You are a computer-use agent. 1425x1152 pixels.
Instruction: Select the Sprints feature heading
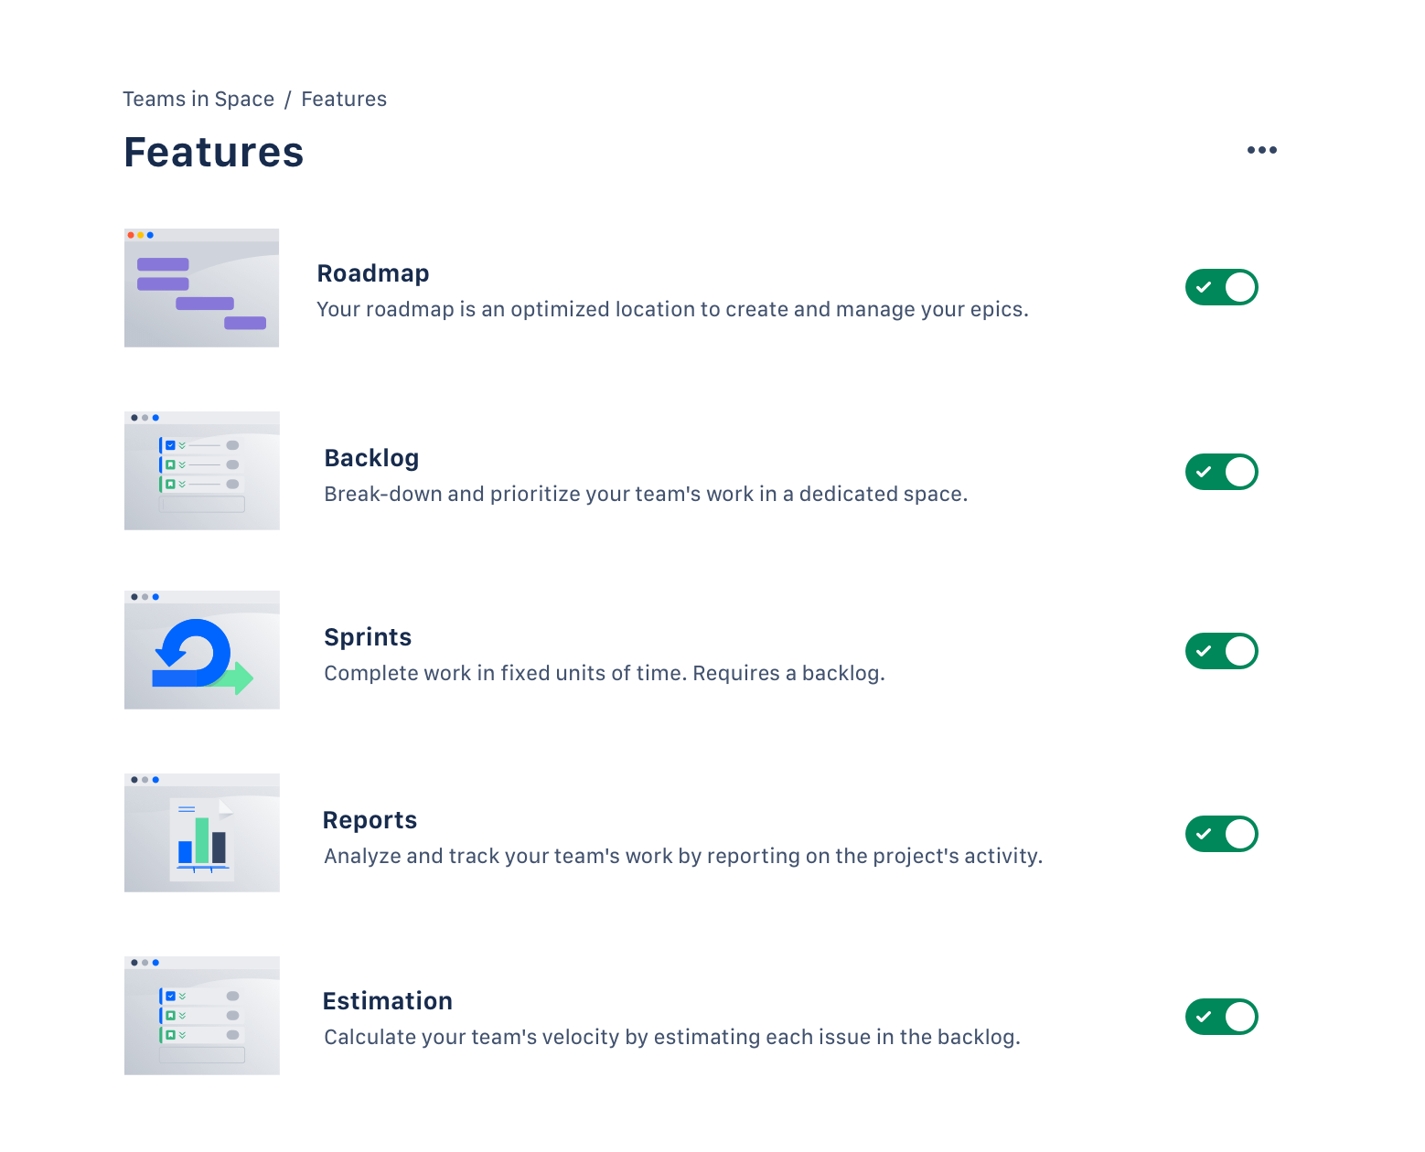click(x=368, y=636)
